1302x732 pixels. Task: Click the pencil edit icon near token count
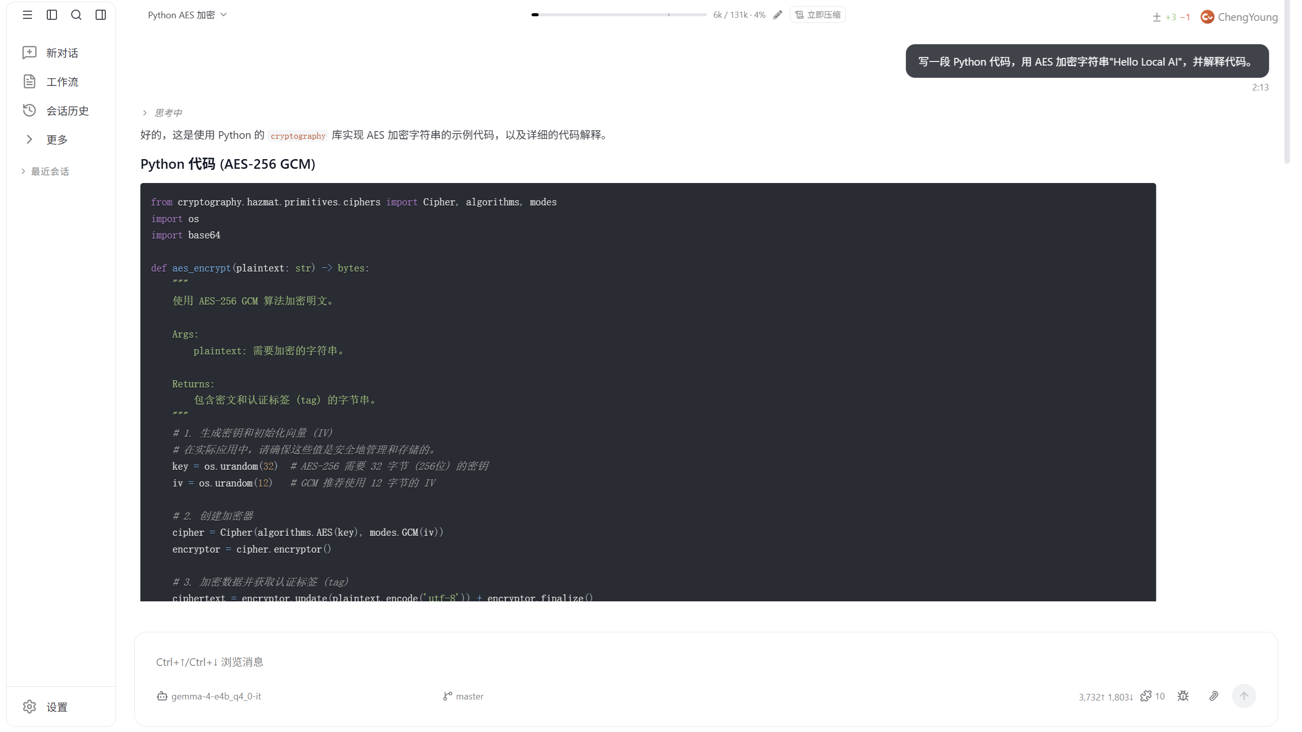[x=778, y=15]
